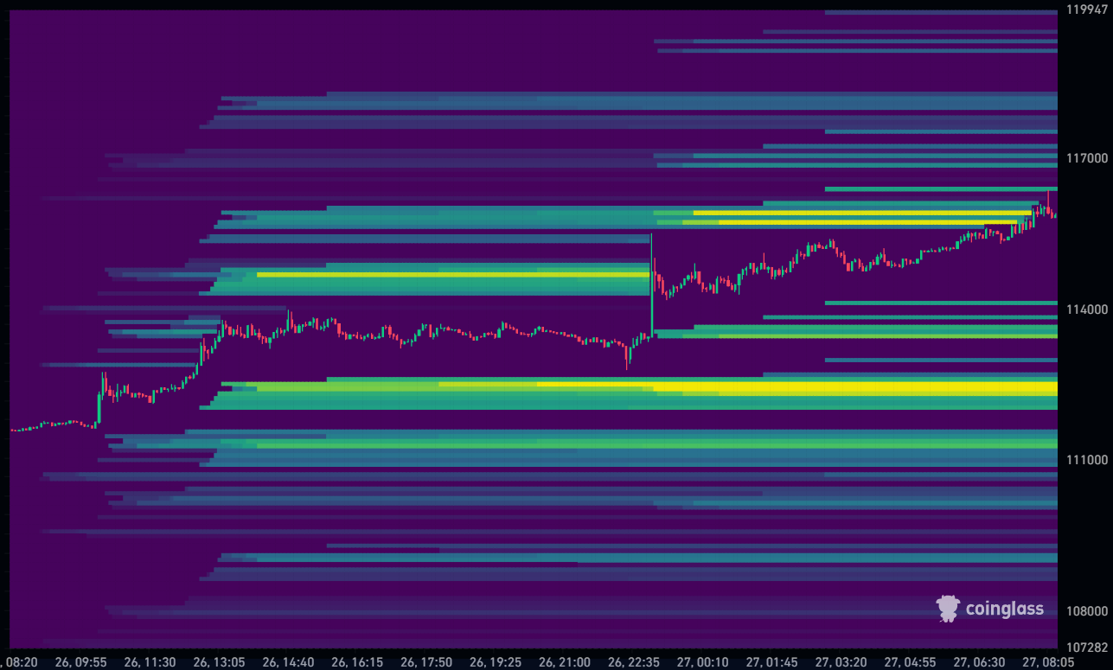Viewport: 1113px width, 670px height.
Task: Click the 111000 price axis label
Action: [x=1087, y=460]
